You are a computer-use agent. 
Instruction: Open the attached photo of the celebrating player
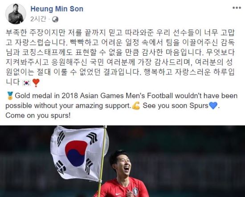click(122, 161)
